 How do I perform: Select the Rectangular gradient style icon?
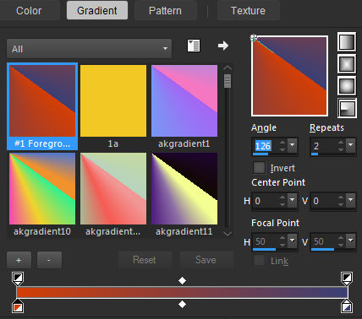(347, 64)
